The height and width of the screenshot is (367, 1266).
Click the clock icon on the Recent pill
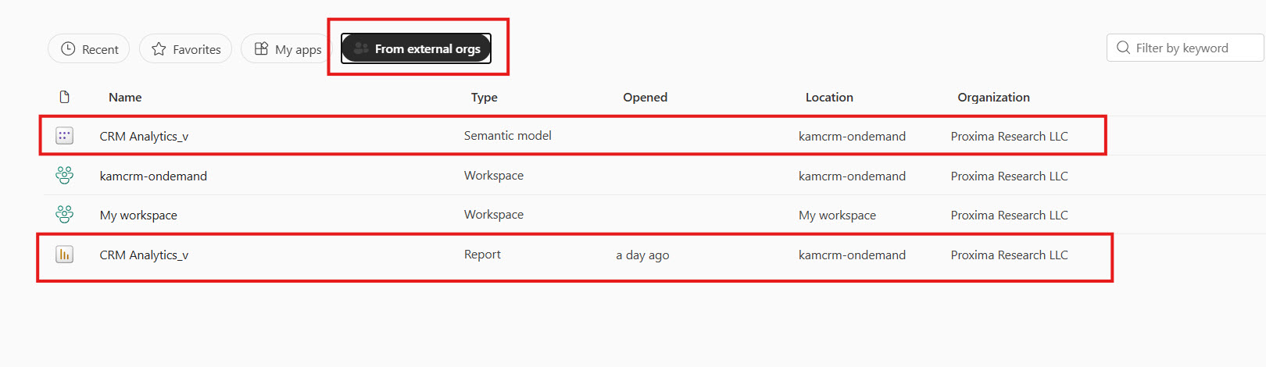pyautogui.click(x=68, y=49)
